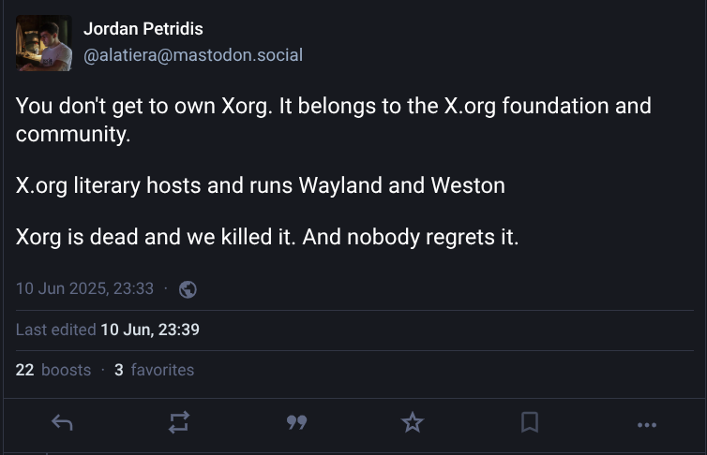This screenshot has width=707, height=455.
Task: Open the 10 Jun 2025, 23:33 timestamp
Action: (x=84, y=288)
